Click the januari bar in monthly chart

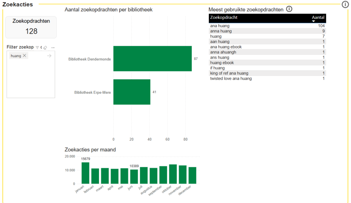click(x=85, y=173)
